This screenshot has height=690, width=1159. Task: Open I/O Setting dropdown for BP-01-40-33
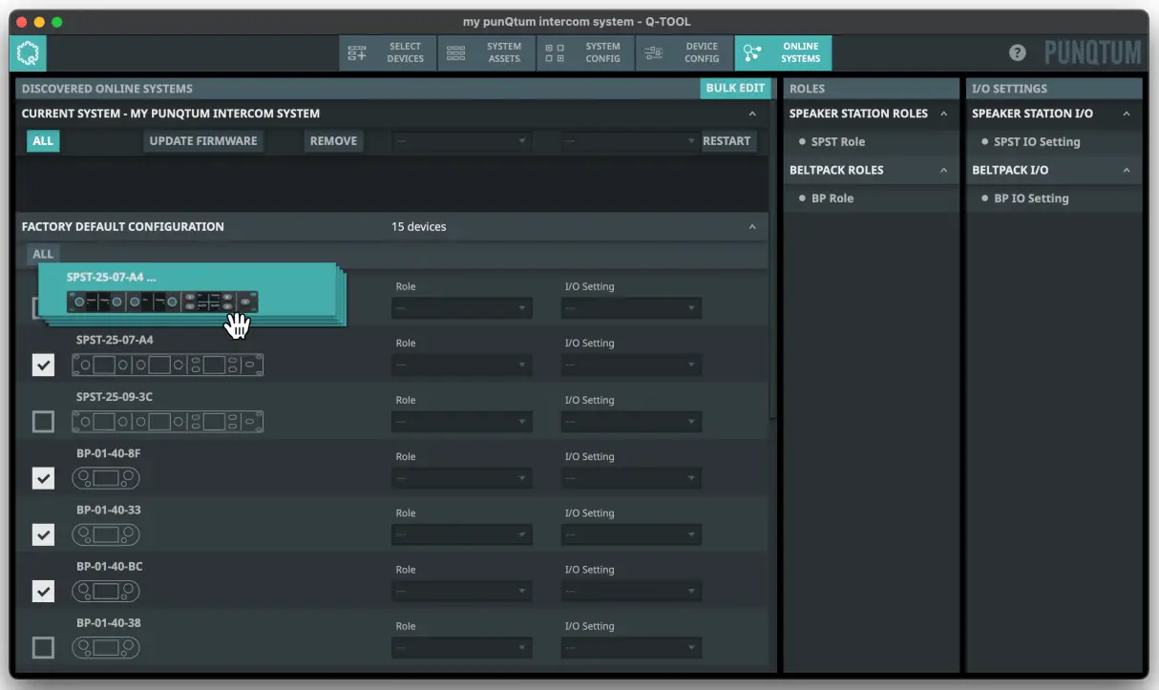631,534
